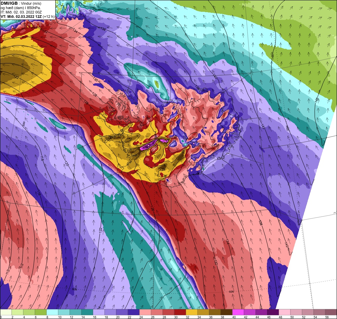Click the '30W' longitude label
337x319 pixels.
pyautogui.click(x=24, y=124)
